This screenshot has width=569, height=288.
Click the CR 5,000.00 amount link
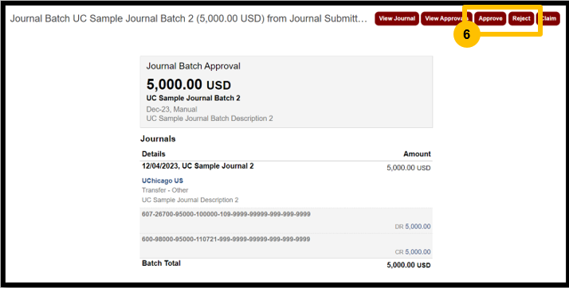[x=418, y=252]
